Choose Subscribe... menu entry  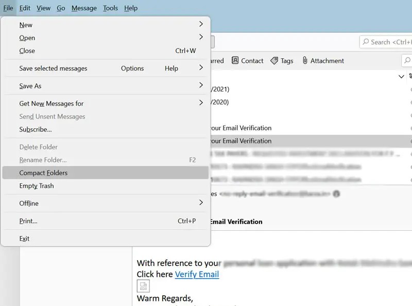tap(106, 129)
